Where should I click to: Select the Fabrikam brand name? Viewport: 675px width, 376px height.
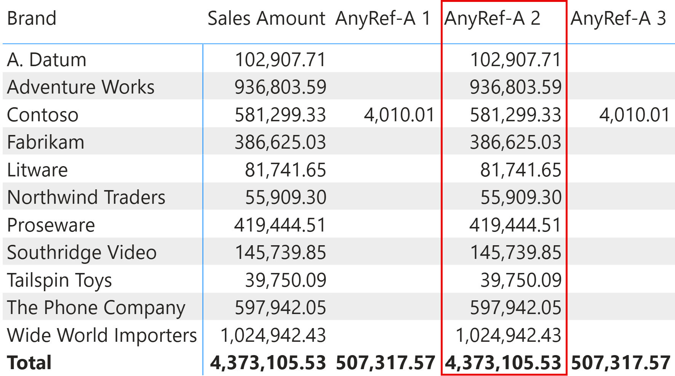click(x=46, y=142)
